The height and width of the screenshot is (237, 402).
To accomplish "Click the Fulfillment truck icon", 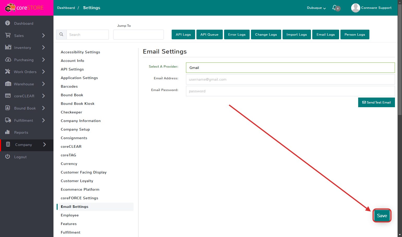I will [x=8, y=120].
